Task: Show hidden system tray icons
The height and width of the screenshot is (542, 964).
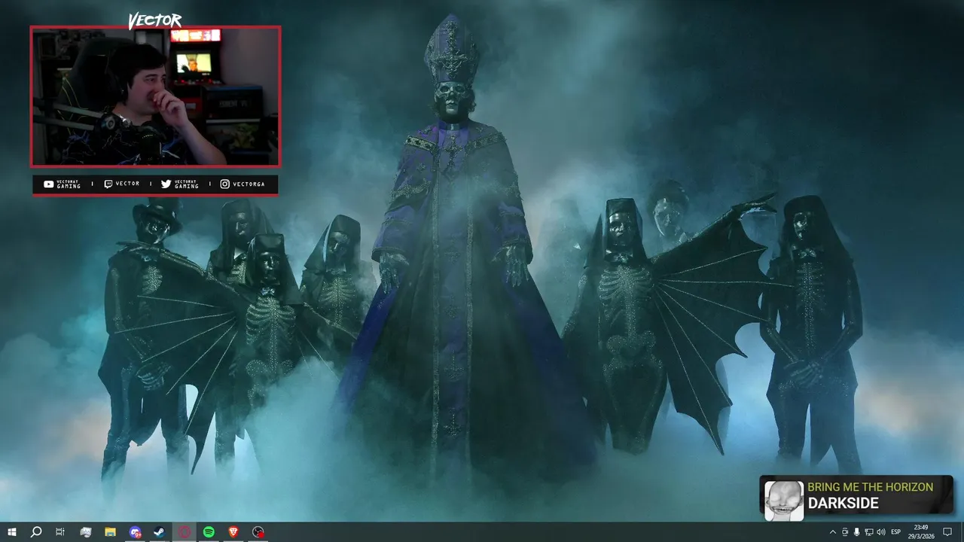Action: 832,532
